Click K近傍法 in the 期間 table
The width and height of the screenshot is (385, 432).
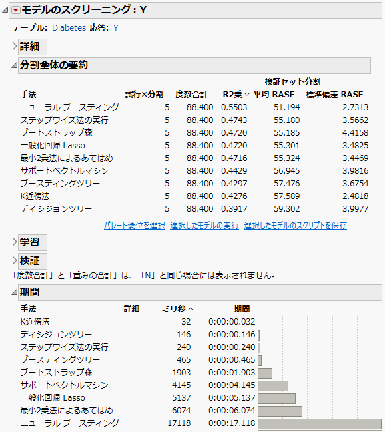35,322
